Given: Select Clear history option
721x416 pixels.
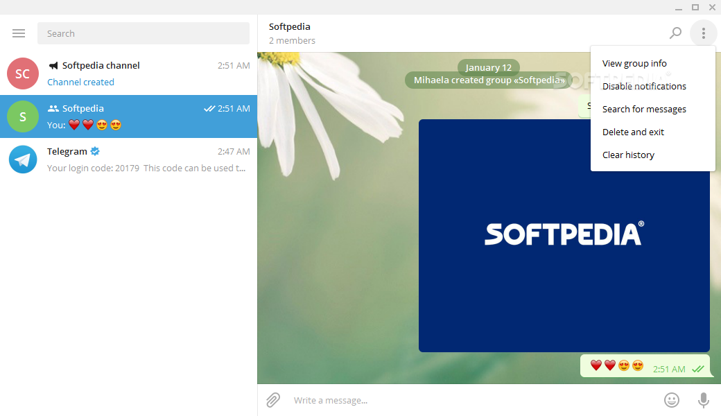Looking at the screenshot, I should [x=652, y=155].
